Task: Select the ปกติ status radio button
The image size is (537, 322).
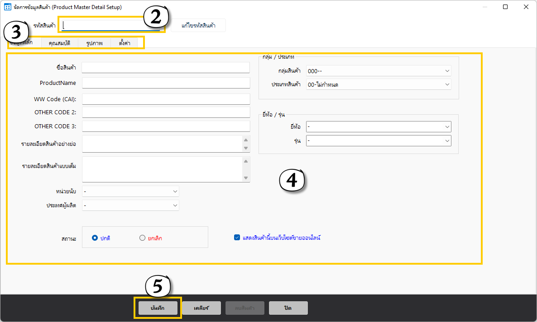Action: [x=95, y=238]
